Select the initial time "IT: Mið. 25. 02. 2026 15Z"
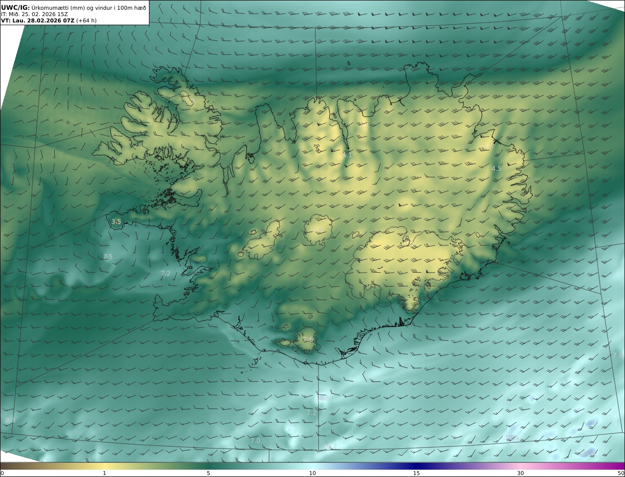The width and height of the screenshot is (625, 477). coord(34,14)
